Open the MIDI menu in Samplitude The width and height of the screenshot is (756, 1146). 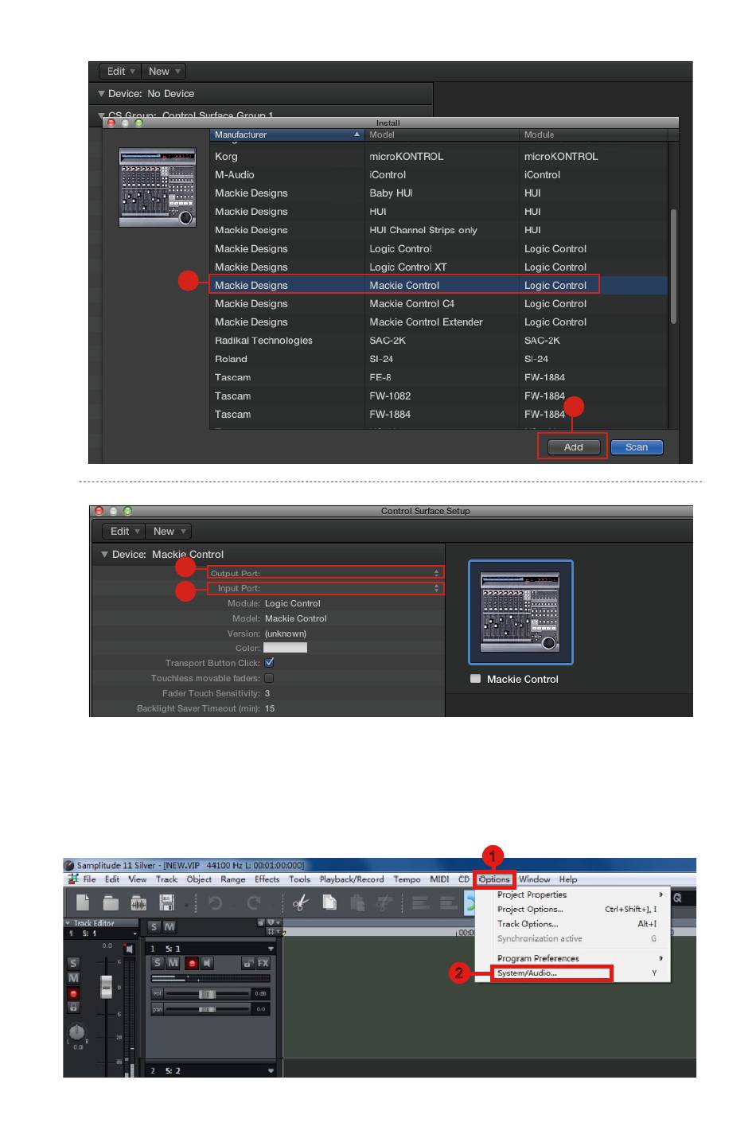439,879
